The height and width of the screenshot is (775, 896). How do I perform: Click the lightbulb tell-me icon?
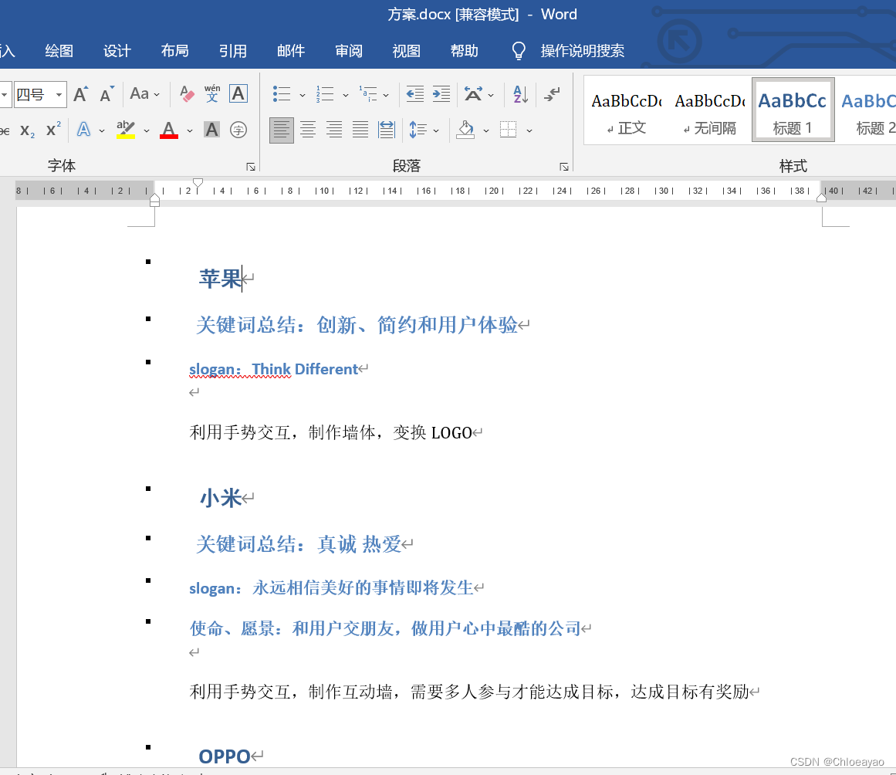click(x=519, y=51)
